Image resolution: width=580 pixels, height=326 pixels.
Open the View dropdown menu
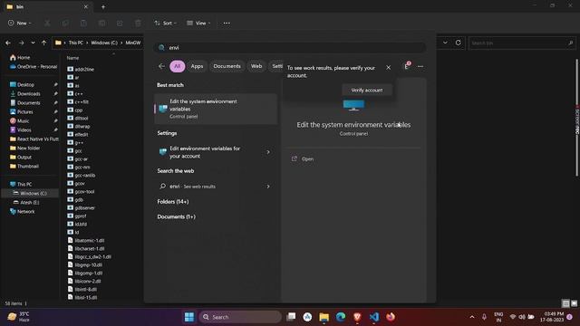pyautogui.click(x=198, y=23)
